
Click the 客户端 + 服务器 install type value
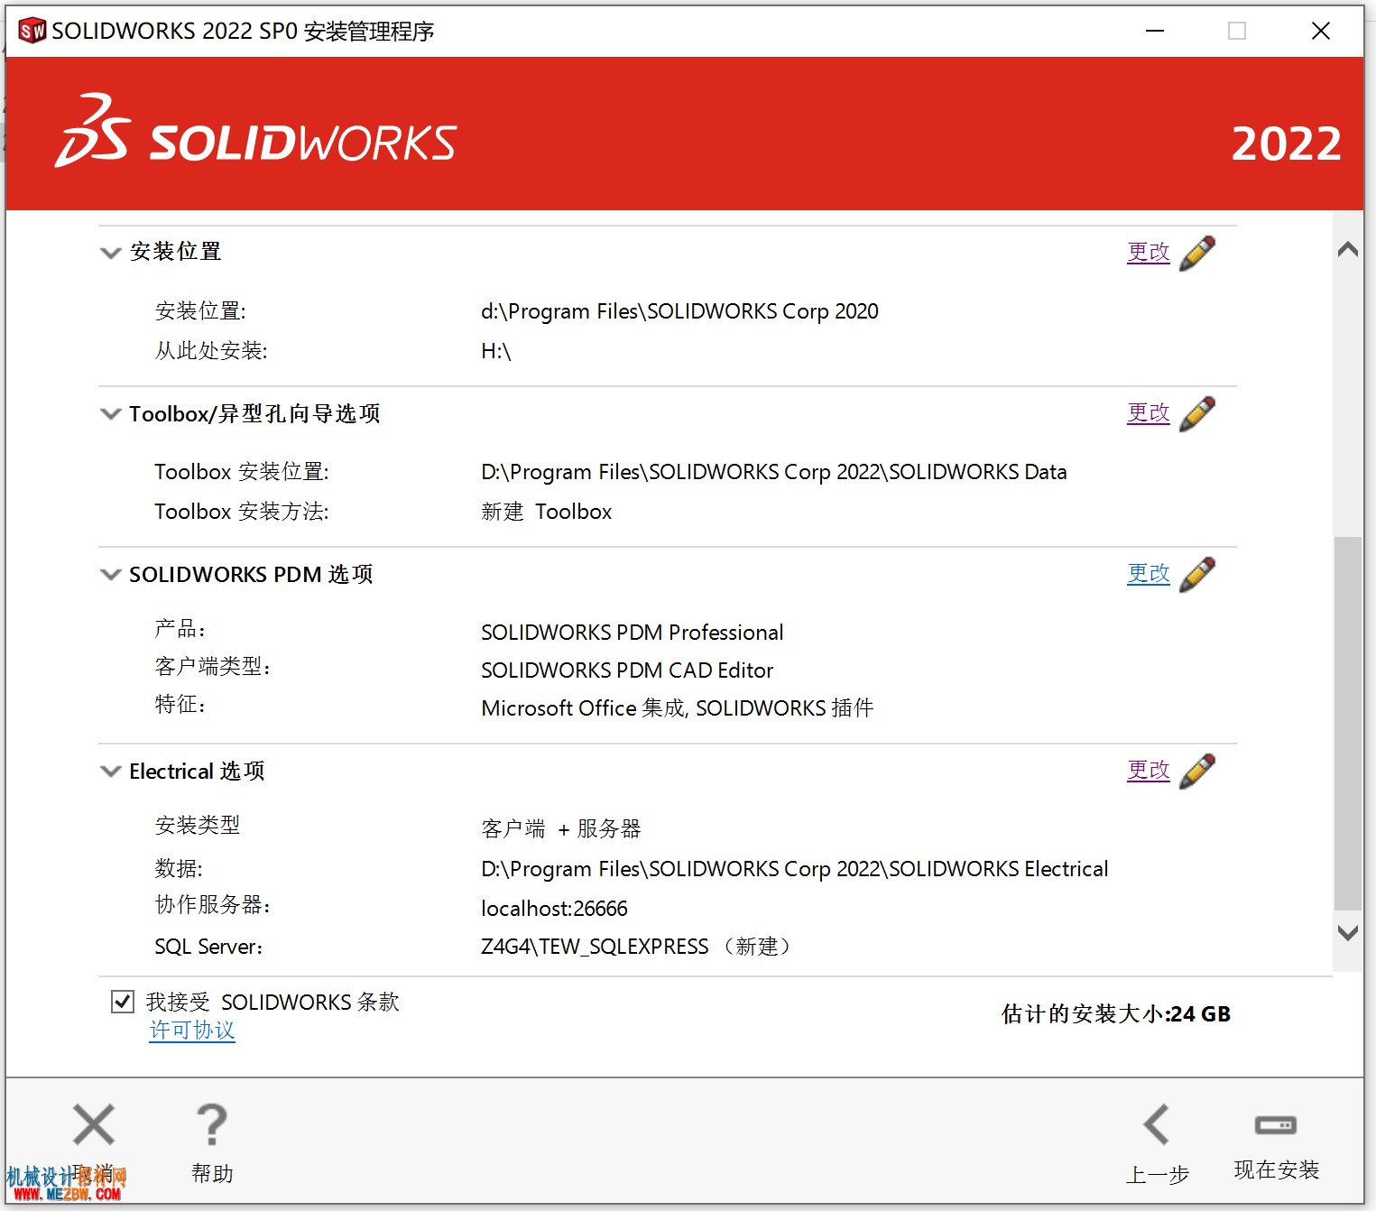(561, 828)
